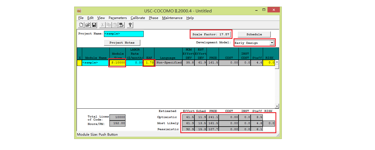Open the Parameters menu
The height and width of the screenshot is (150, 375).
tap(118, 18)
